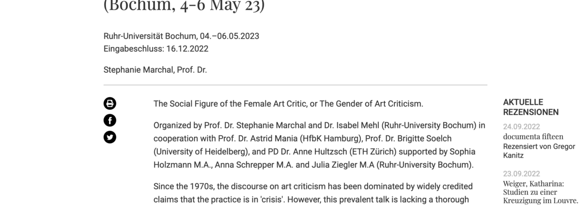Click the Eingabeschluss deadline line
Screen dimensions: 586x205
pyautogui.click(x=156, y=49)
